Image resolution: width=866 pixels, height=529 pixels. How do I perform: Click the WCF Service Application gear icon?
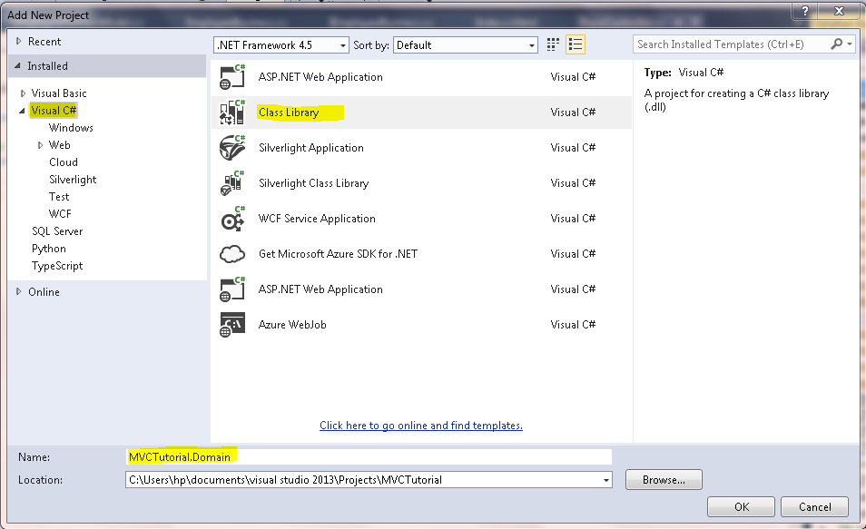click(x=232, y=219)
